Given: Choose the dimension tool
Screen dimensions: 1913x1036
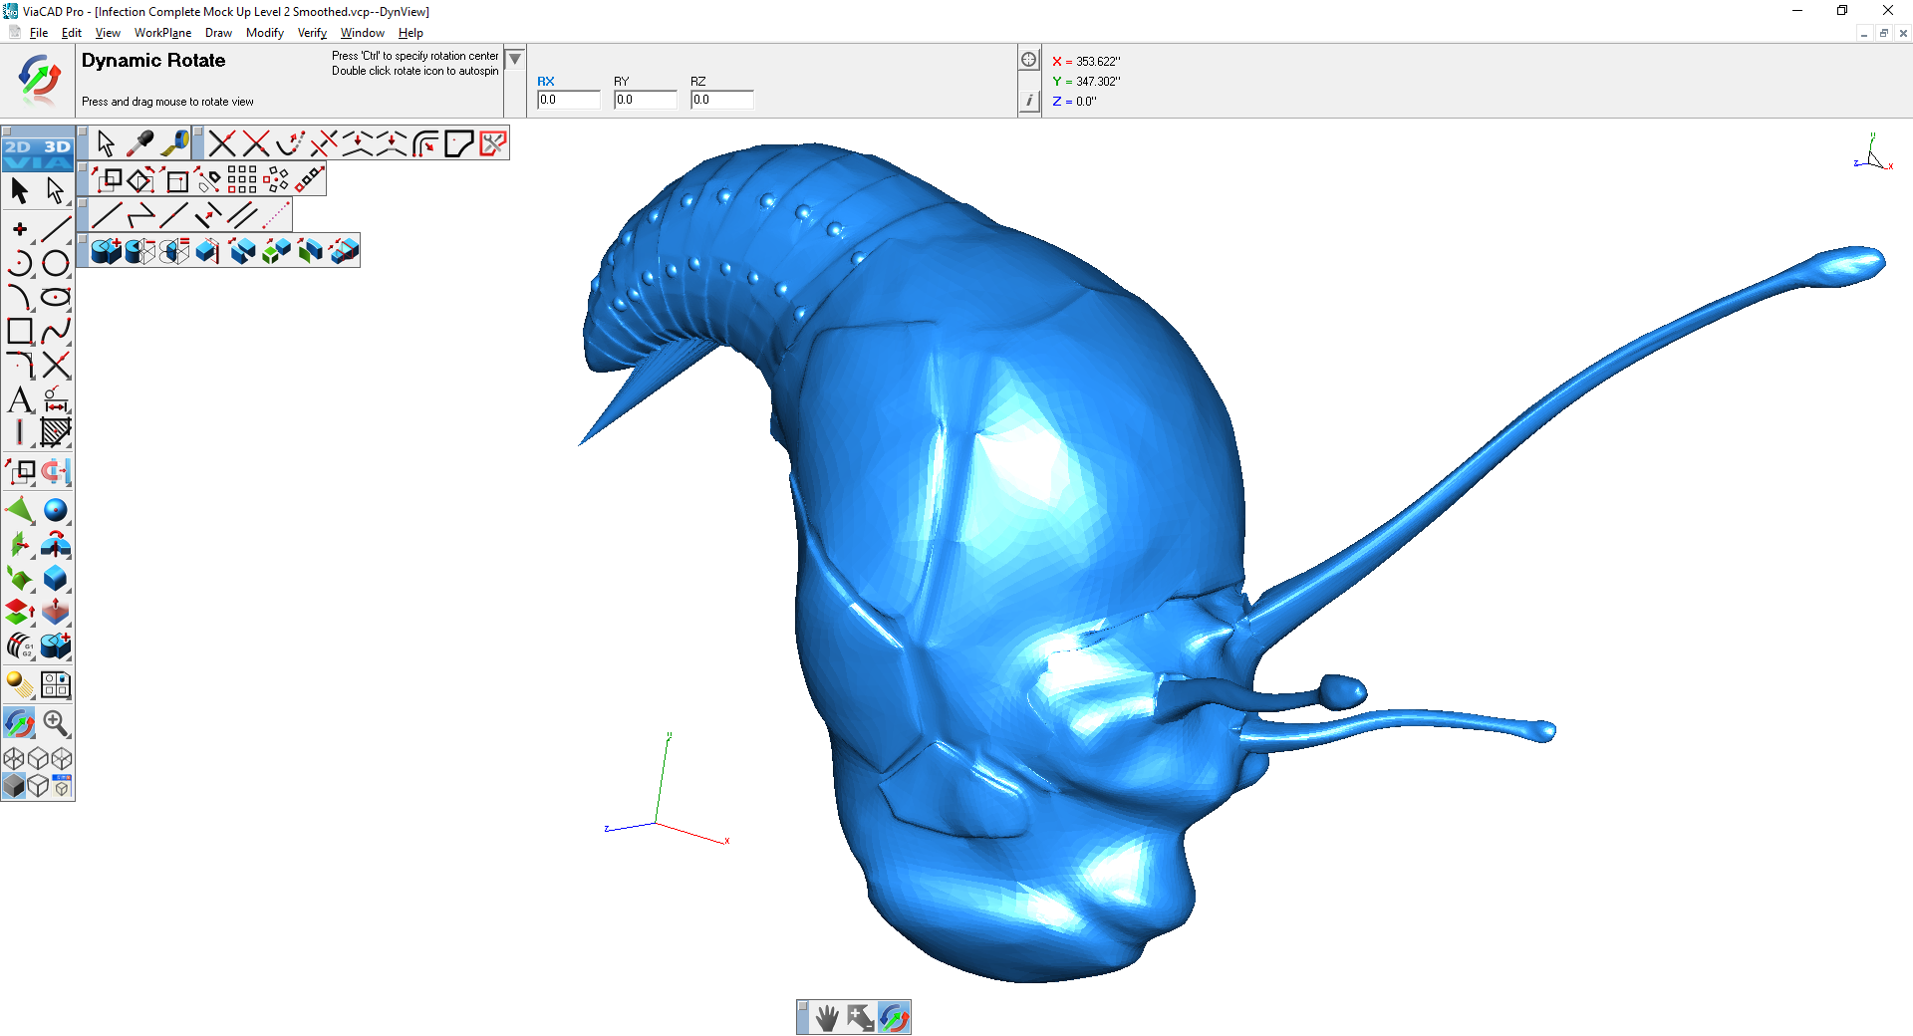Looking at the screenshot, I should coord(56,399).
